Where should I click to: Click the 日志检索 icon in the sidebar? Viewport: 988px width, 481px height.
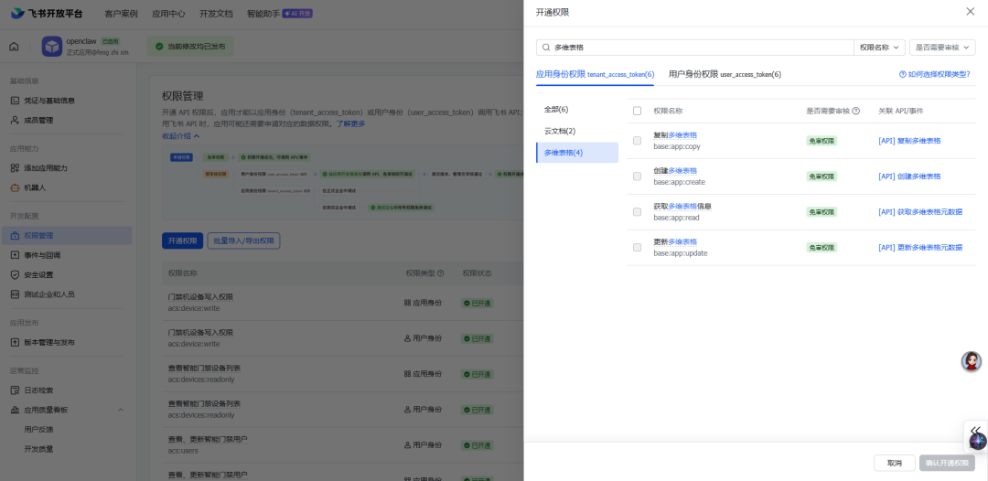click(16, 390)
